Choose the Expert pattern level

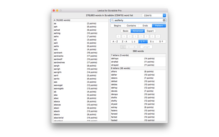click(150, 31)
